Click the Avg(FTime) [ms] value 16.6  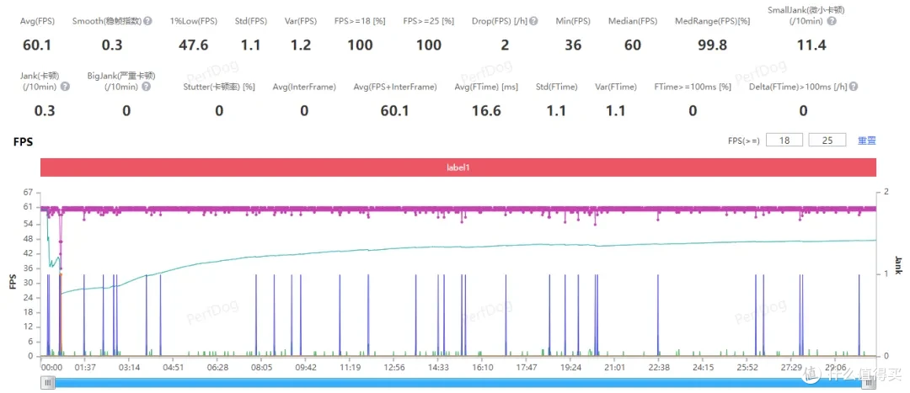[x=486, y=111]
